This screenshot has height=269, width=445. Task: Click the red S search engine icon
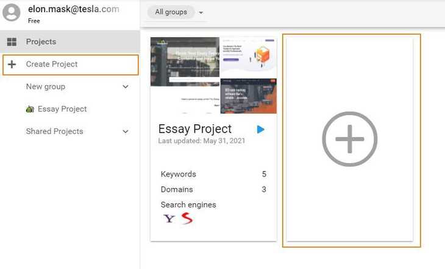pos(187,218)
